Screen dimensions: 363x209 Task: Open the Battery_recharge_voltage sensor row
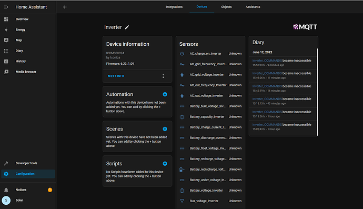(x=210, y=159)
